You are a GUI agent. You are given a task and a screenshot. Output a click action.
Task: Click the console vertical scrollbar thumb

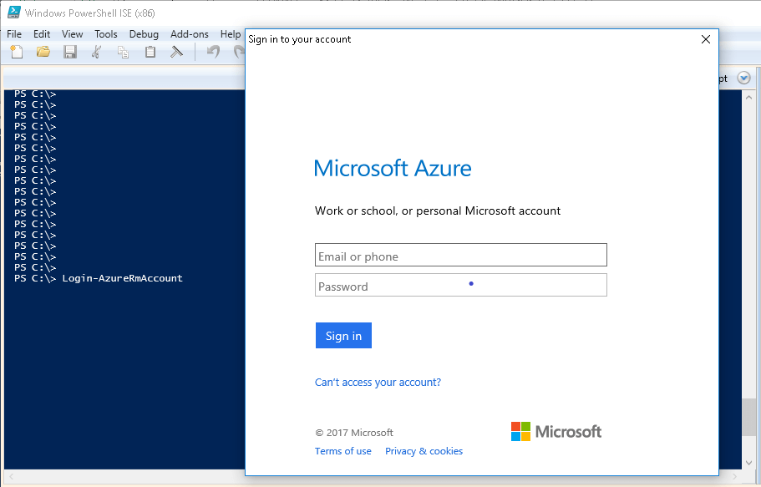coord(748,417)
